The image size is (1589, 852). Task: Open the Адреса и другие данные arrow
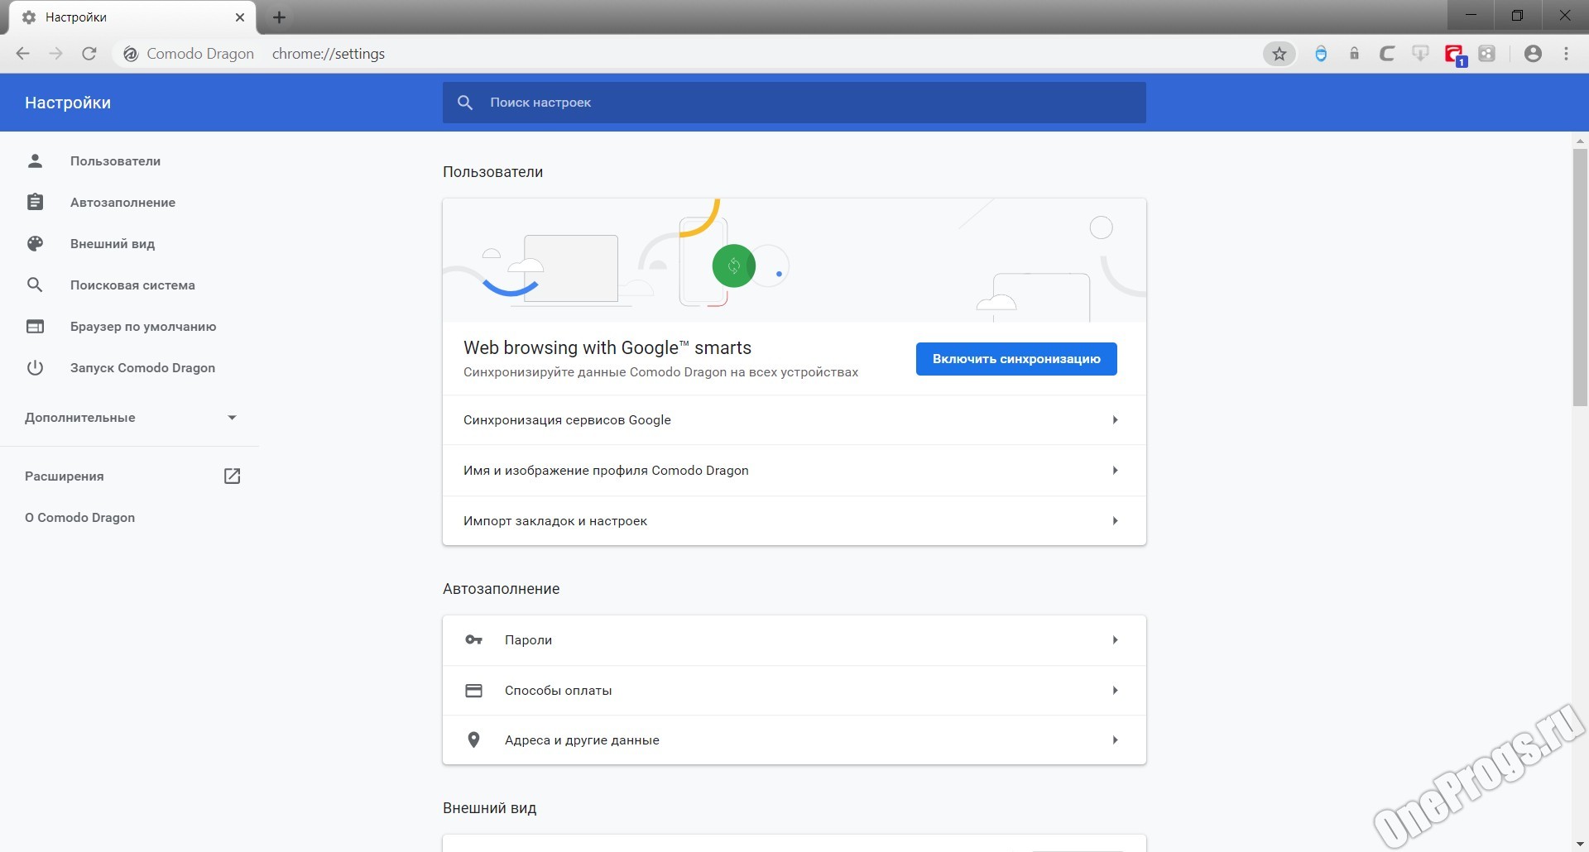[1115, 740]
